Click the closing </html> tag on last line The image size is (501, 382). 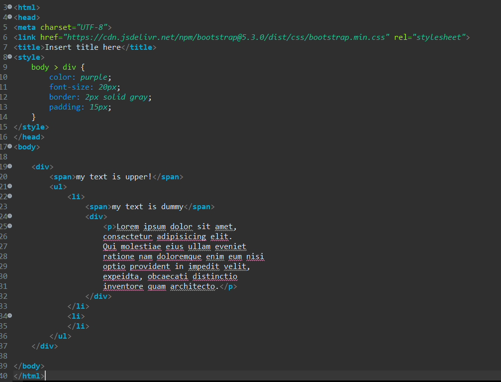coord(29,376)
